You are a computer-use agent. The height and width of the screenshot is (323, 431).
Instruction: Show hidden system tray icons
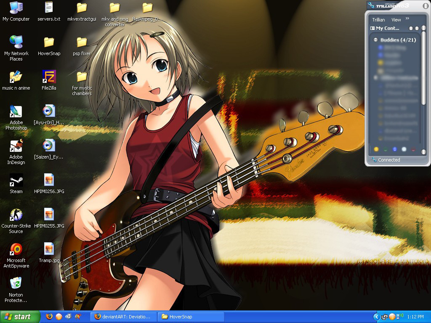pos(377,317)
